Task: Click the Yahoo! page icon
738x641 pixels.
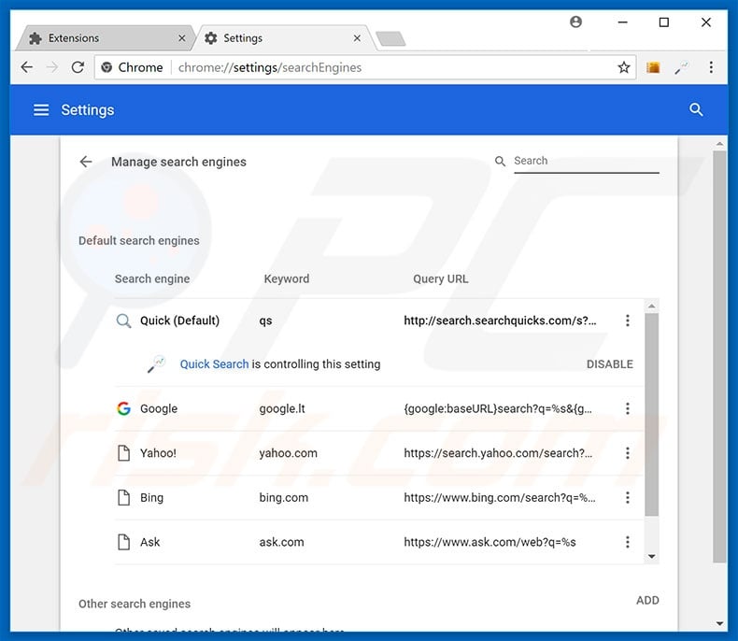Action: click(x=124, y=453)
